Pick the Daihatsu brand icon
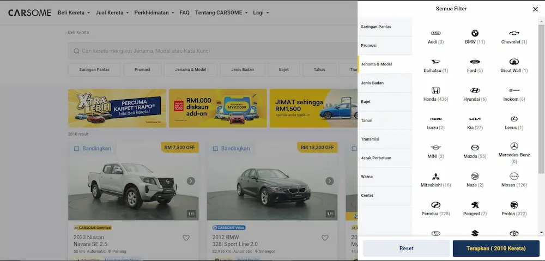The height and width of the screenshot is (261, 545). (435, 62)
